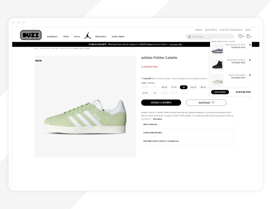The height and width of the screenshot is (209, 272).
Task: Open the Jordan Jumpman brand icon
Action: point(87,36)
